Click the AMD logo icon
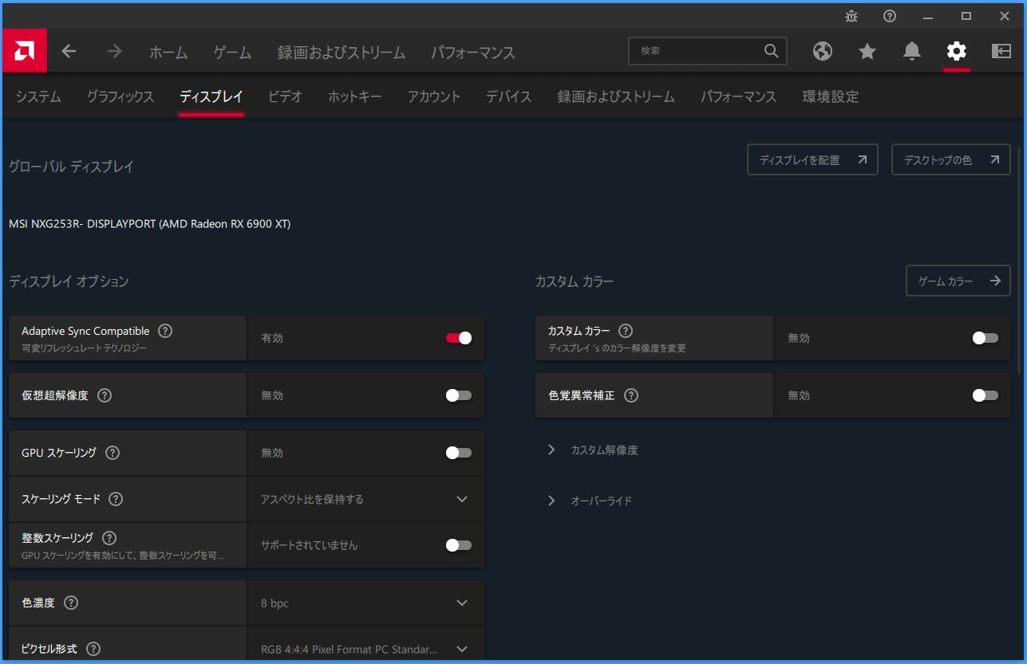Screen dimensions: 1027x664 coord(25,51)
